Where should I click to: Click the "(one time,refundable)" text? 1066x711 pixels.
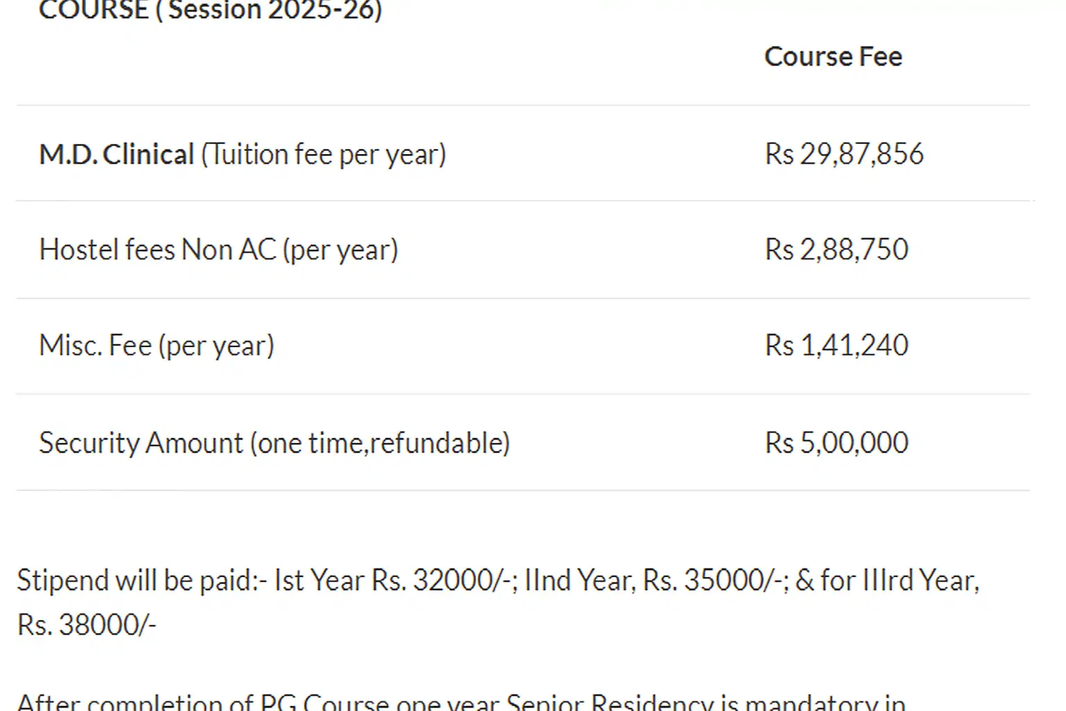[380, 443]
